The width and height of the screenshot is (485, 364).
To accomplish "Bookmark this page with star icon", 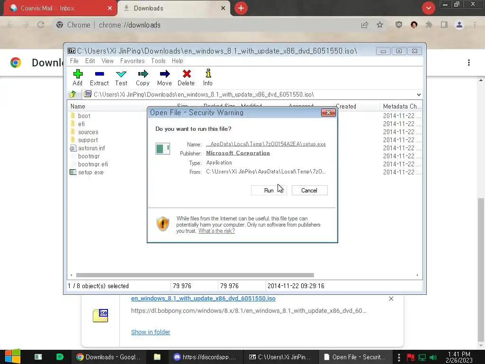I will (380, 25).
